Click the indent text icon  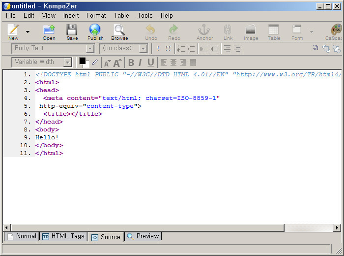[x=204, y=49]
